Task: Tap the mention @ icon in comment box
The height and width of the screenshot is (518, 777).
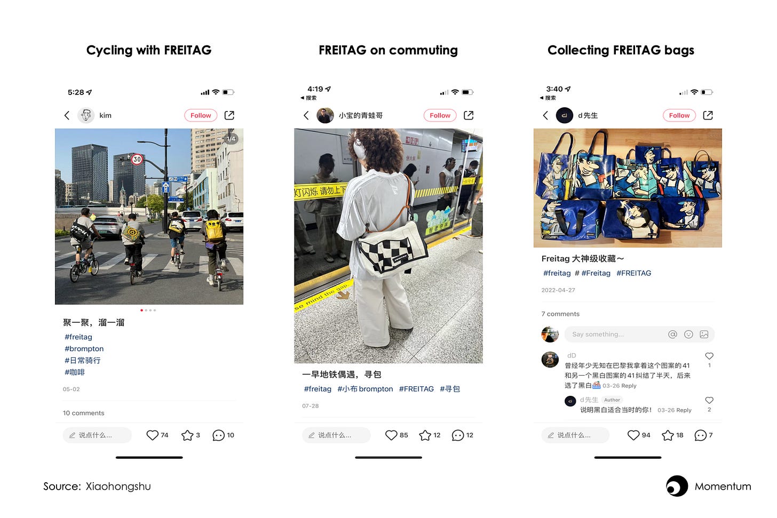Action: point(672,334)
